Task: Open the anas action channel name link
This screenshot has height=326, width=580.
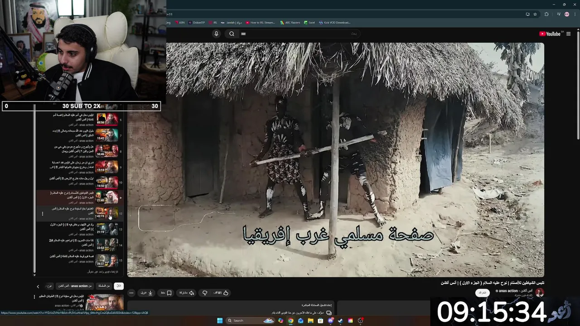Action: pyautogui.click(x=515, y=291)
